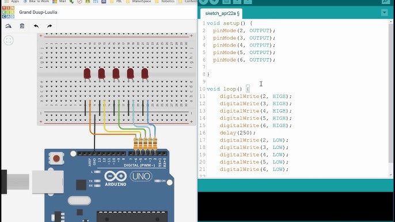Click the Tinkercad logo

click(x=8, y=12)
